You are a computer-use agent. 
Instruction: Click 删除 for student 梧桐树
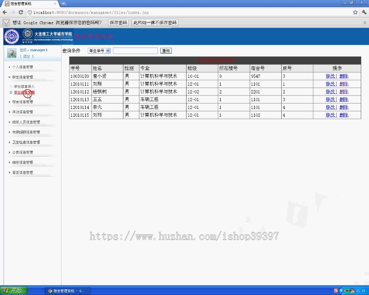click(344, 92)
